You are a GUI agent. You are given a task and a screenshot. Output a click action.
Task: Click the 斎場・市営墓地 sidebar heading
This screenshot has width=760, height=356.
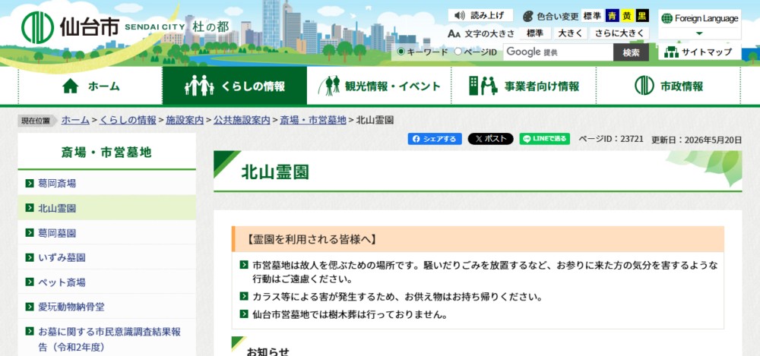tap(106, 153)
